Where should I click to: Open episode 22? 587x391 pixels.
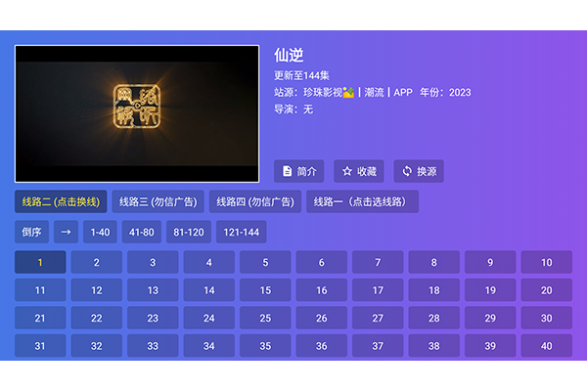(97, 318)
